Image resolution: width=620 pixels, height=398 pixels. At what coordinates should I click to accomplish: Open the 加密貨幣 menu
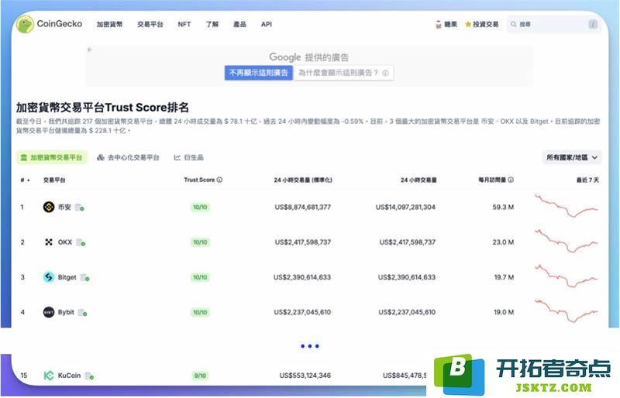click(x=109, y=25)
